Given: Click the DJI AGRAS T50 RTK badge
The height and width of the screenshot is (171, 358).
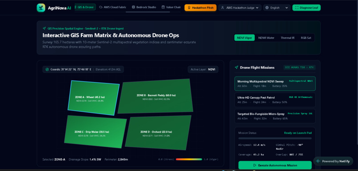Looking at the screenshot, I should click(x=299, y=68).
